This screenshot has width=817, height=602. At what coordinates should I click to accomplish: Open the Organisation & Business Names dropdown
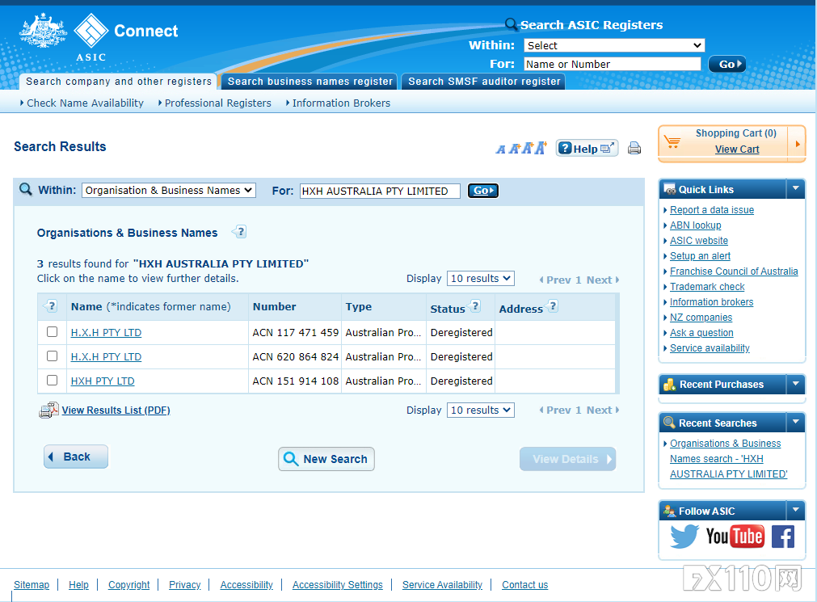(169, 191)
